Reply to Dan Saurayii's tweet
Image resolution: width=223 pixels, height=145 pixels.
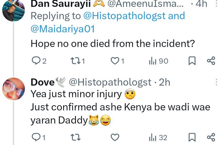click(x=36, y=61)
